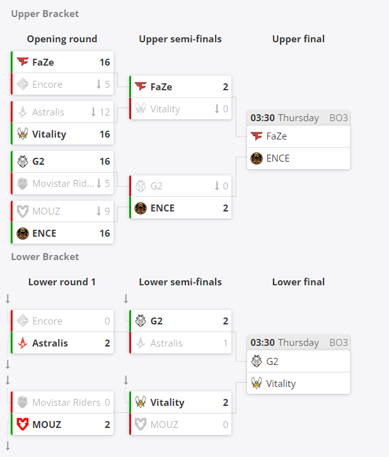Click the Encore logo in Opening round
This screenshot has height=457, width=389.
pos(23,84)
